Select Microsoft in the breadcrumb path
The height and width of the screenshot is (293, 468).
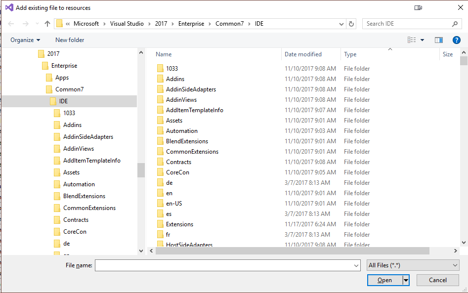86,24
